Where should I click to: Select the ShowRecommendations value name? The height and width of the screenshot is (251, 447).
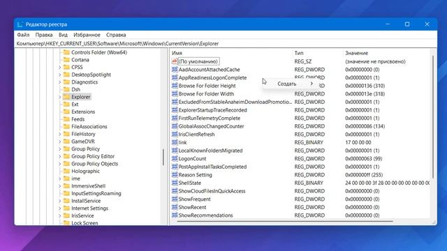(205, 215)
